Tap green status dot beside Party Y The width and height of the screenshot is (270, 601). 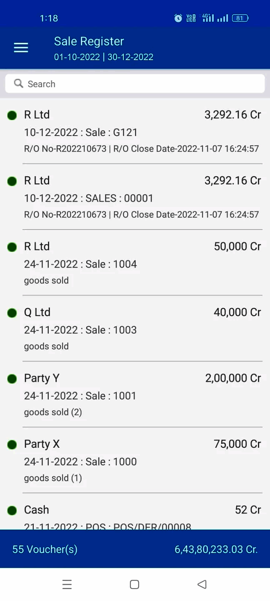coord(12,379)
